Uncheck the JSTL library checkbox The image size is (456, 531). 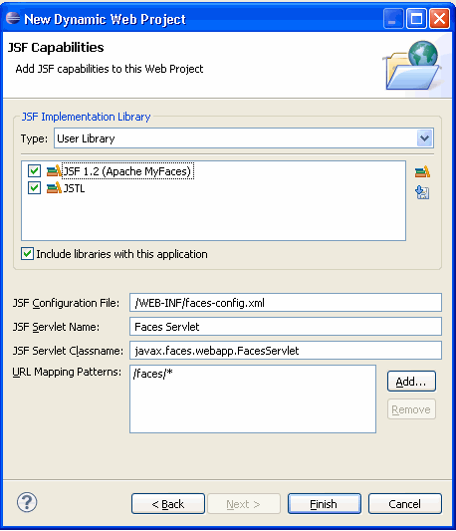pyautogui.click(x=34, y=187)
